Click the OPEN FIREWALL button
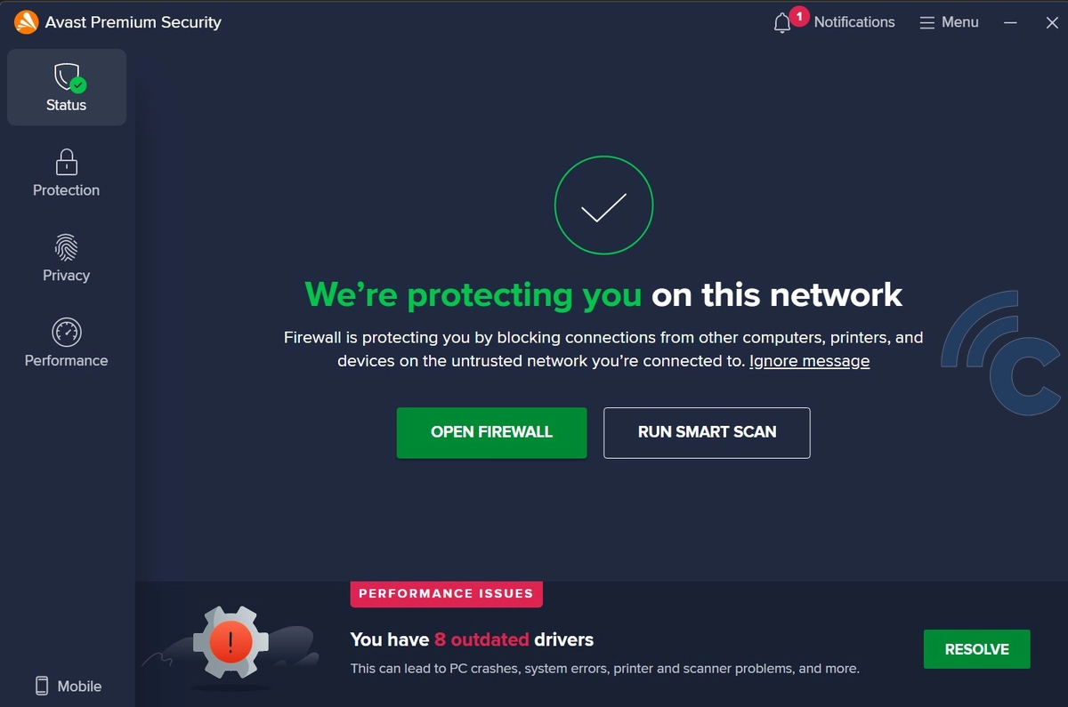1068x707 pixels. pos(491,432)
